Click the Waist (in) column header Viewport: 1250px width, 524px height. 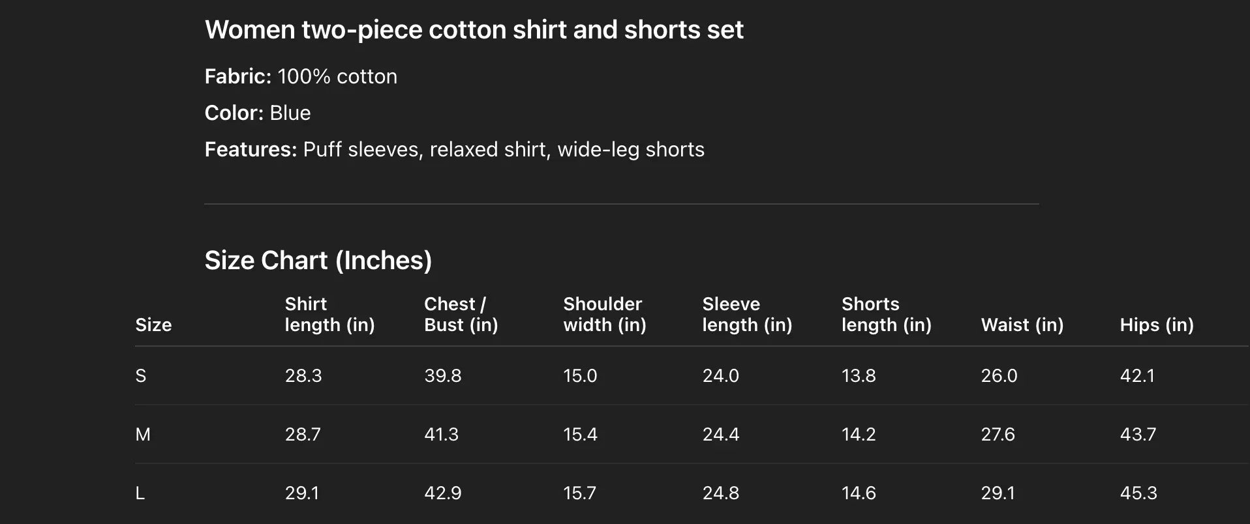(x=1022, y=325)
